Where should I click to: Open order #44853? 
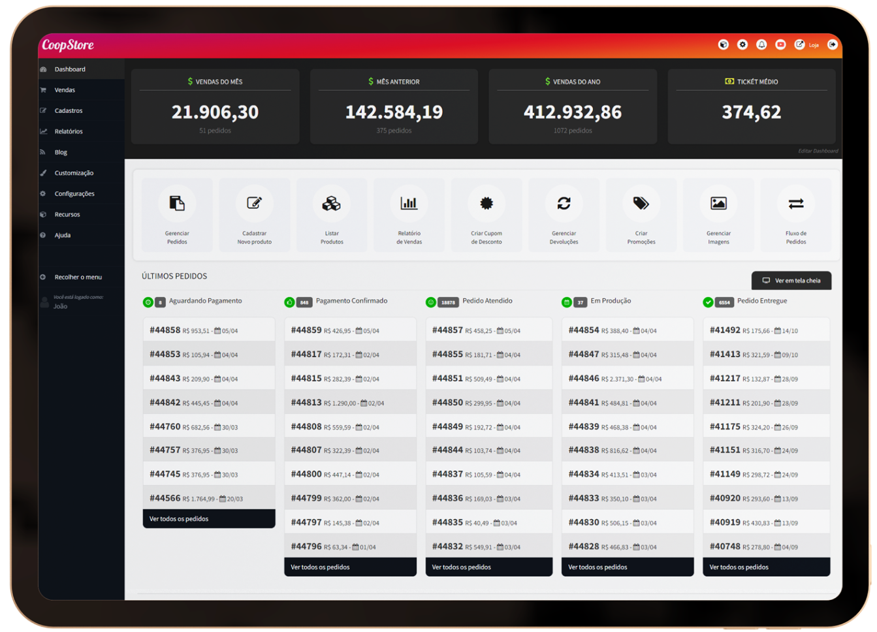(209, 355)
